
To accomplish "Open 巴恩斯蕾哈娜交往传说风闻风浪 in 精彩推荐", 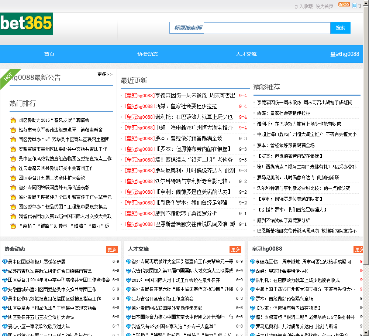I will coord(307,231).
